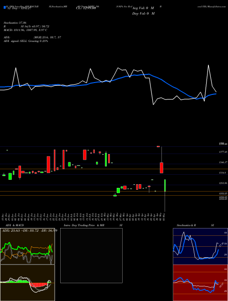
Task: Select the 'ADX: 25.65 +DY: 33.72 -DY: 56.99' header
Action: [x=30, y=230]
